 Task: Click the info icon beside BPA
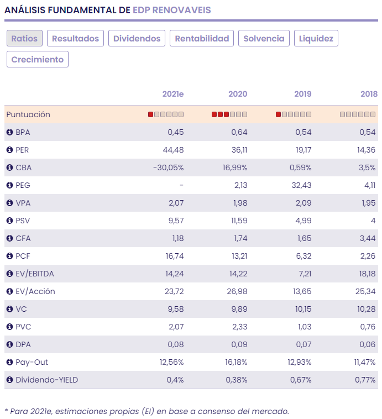coord(9,132)
